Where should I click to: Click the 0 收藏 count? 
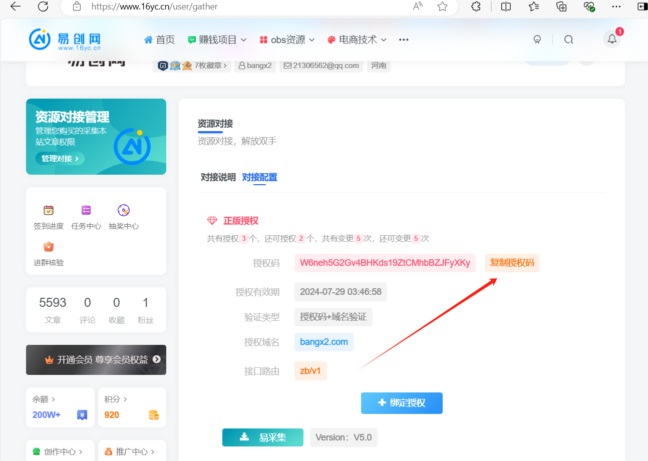[117, 310]
